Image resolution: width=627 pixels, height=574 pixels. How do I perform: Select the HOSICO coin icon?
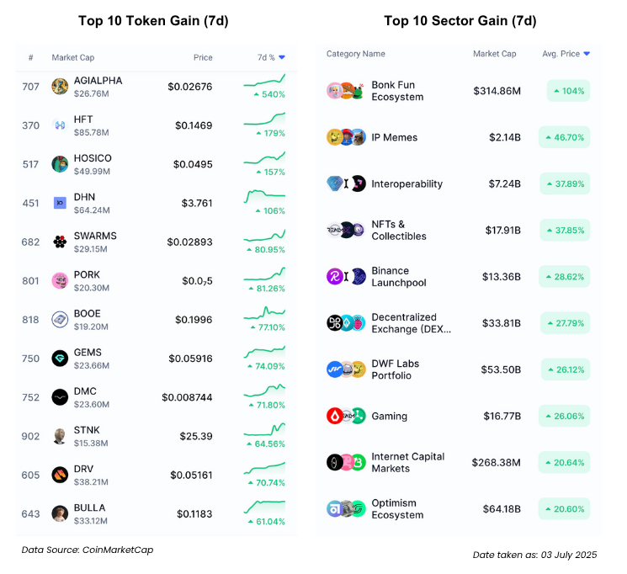click(60, 164)
